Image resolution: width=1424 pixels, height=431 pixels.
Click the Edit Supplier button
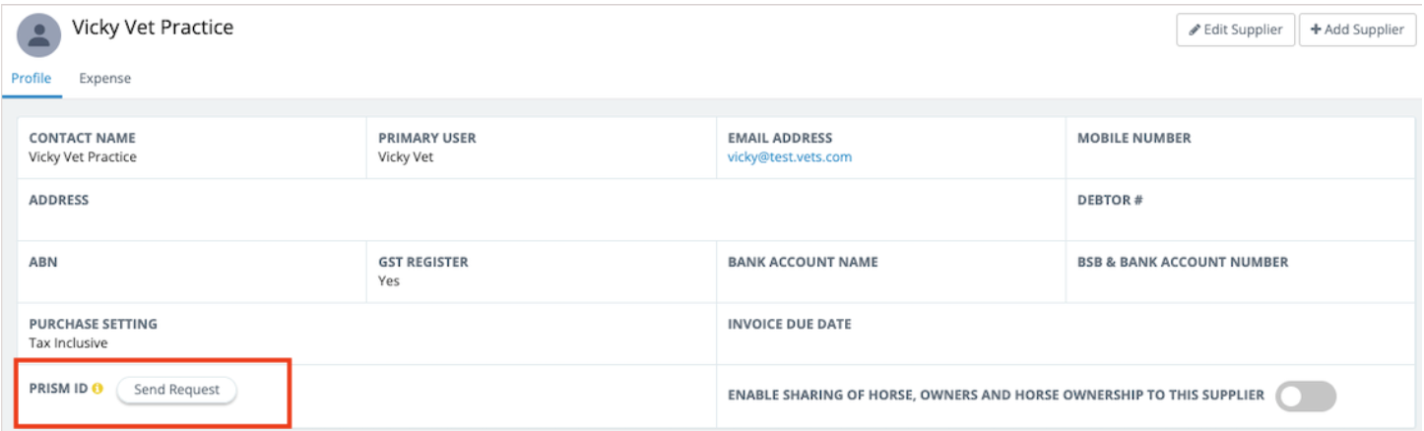coord(1235,30)
